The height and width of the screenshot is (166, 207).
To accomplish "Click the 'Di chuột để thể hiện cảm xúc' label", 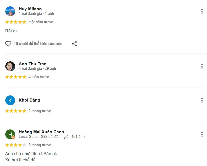I will (38, 44).
